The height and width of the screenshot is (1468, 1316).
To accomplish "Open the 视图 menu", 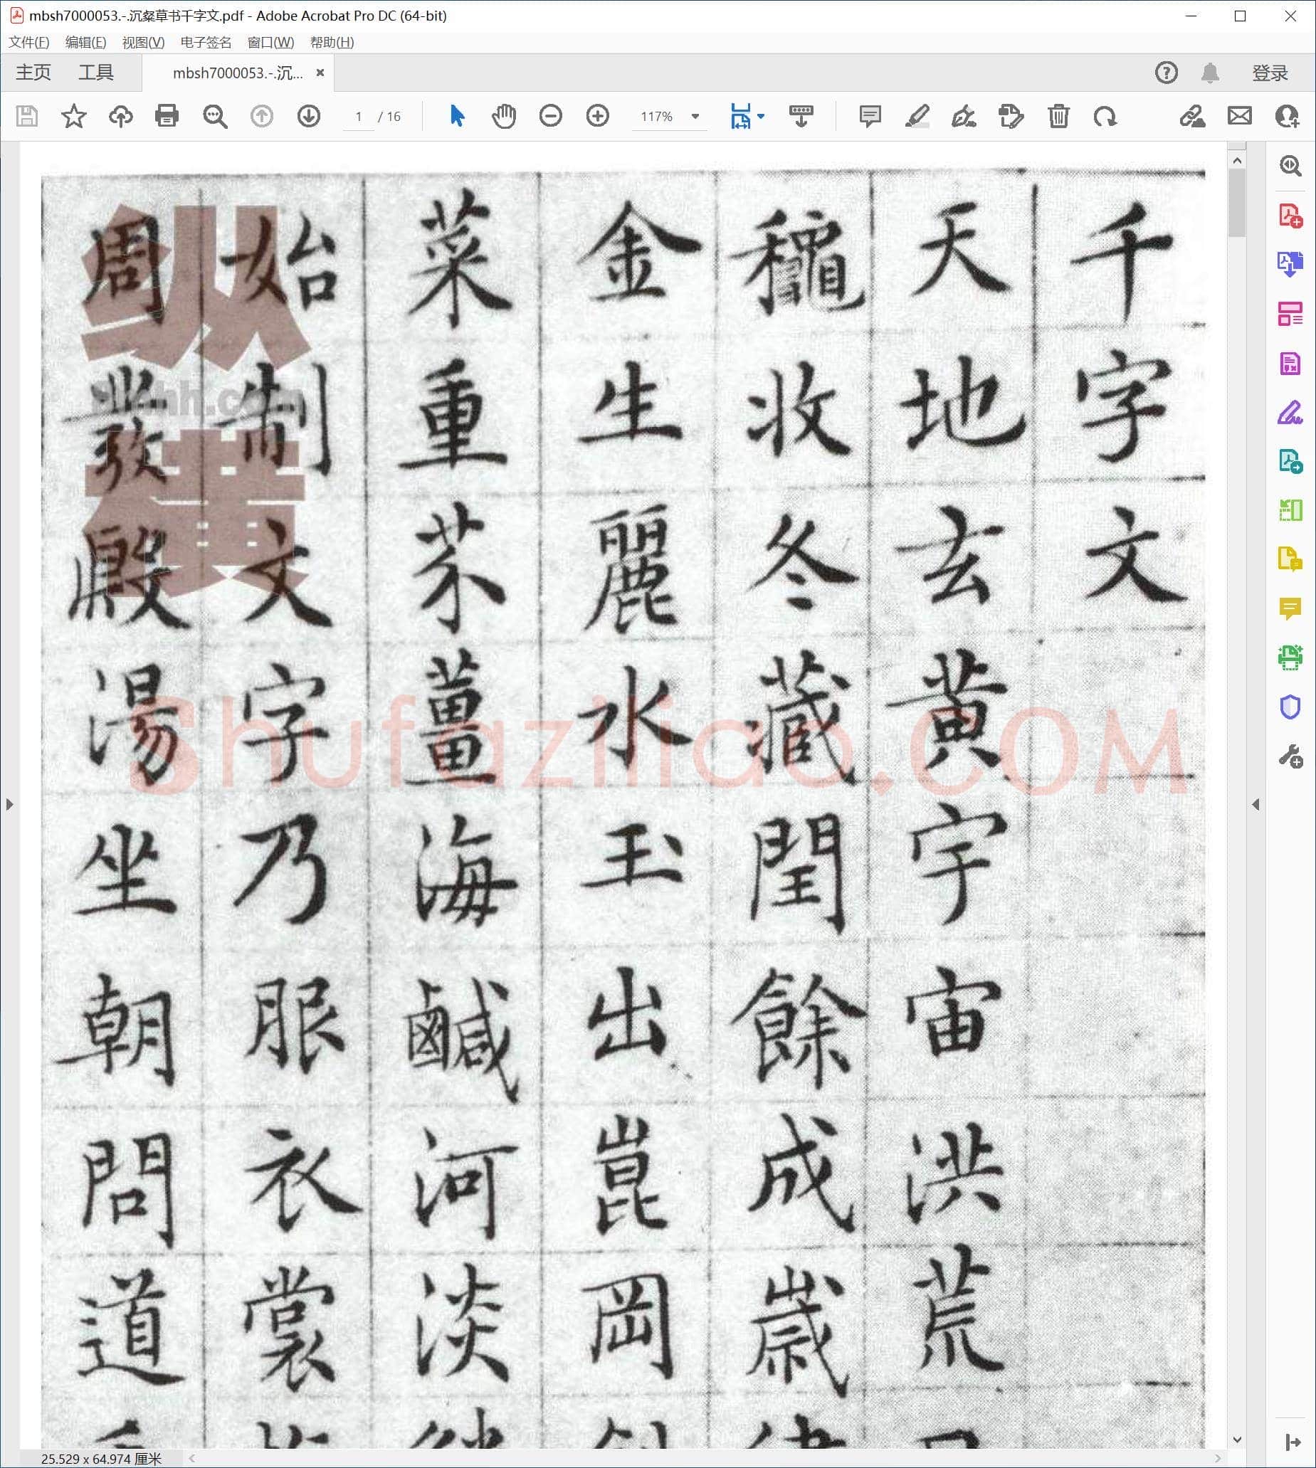I will [x=143, y=42].
